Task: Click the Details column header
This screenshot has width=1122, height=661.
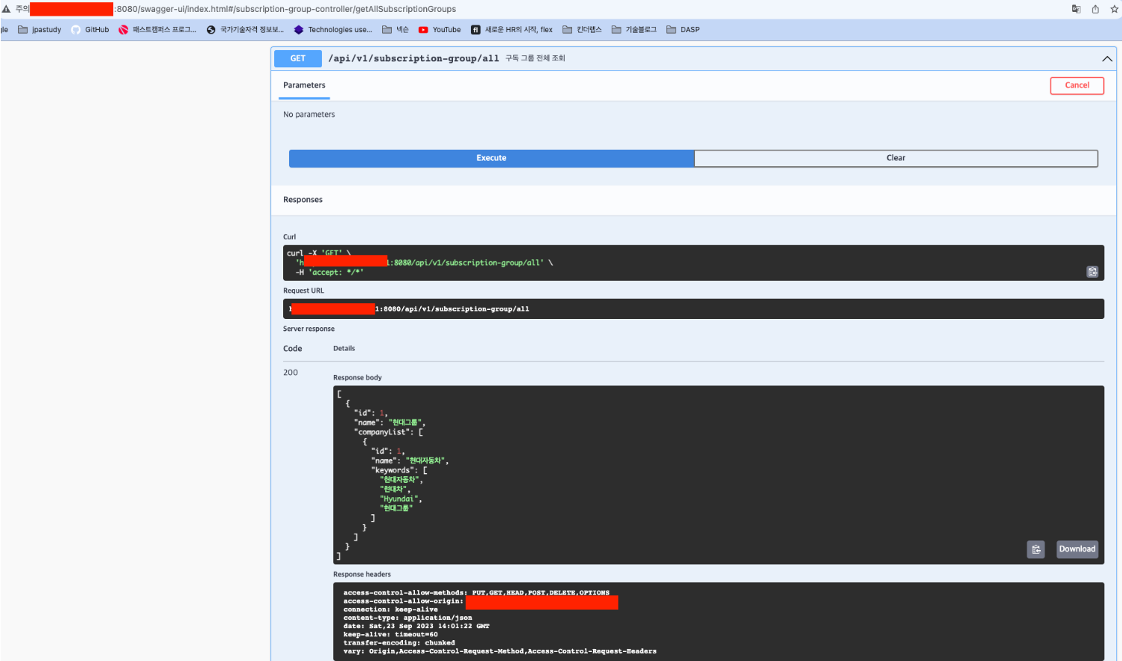Action: coord(344,349)
